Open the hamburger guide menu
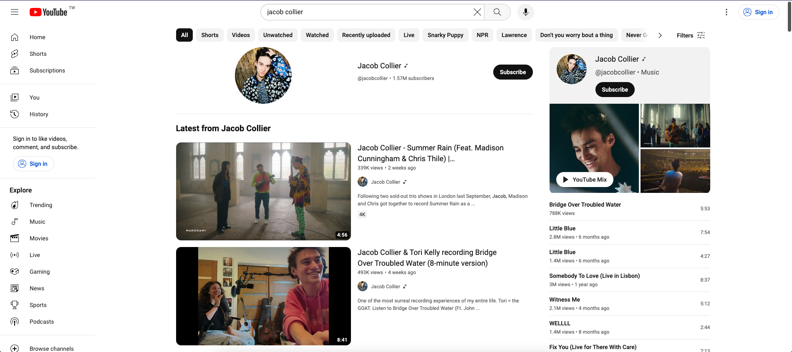This screenshot has width=792, height=352. click(x=15, y=12)
